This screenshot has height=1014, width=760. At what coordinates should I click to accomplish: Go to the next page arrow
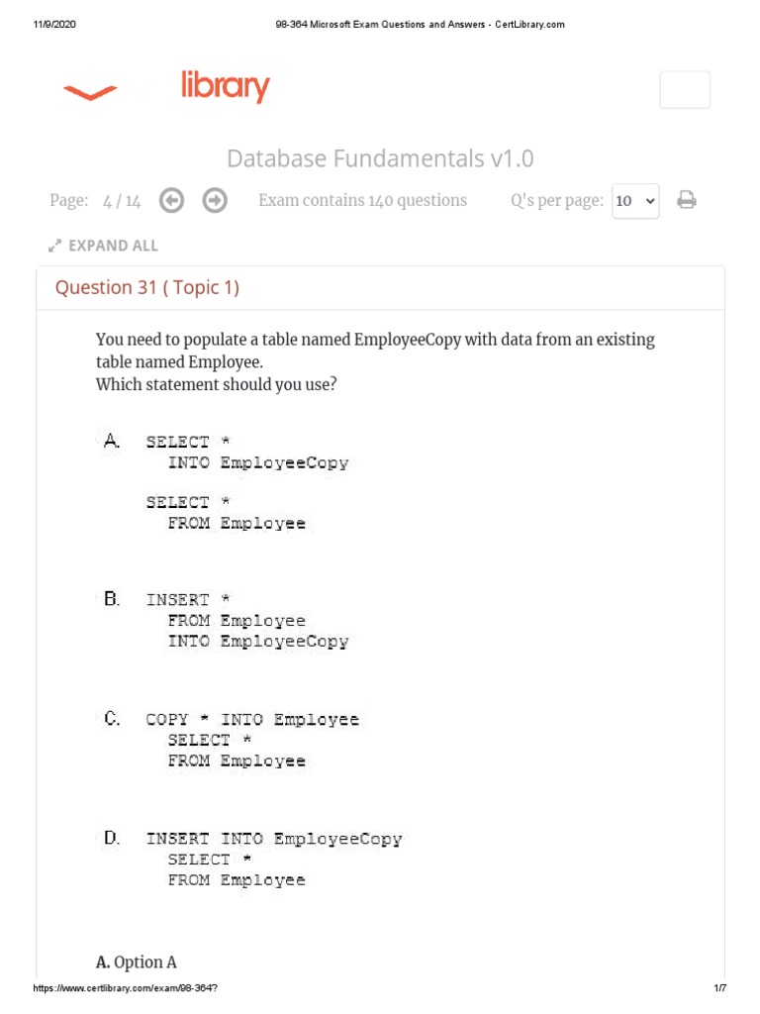coord(214,201)
